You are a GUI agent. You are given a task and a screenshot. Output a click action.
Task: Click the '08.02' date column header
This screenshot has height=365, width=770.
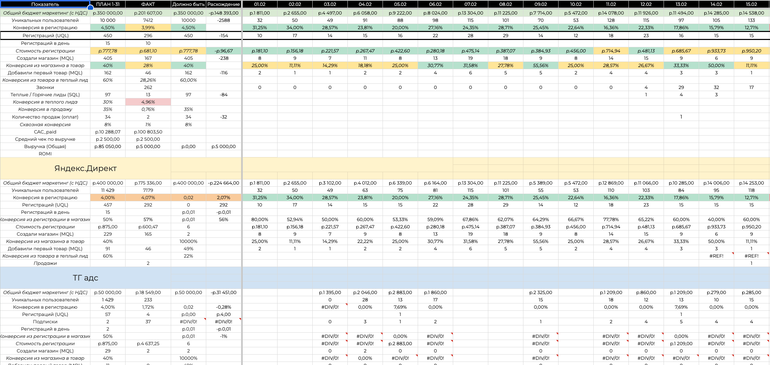click(505, 4)
